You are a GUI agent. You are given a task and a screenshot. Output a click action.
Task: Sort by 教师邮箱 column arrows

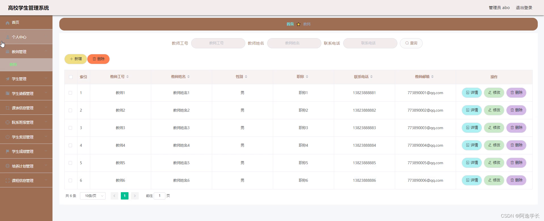pyautogui.click(x=433, y=77)
